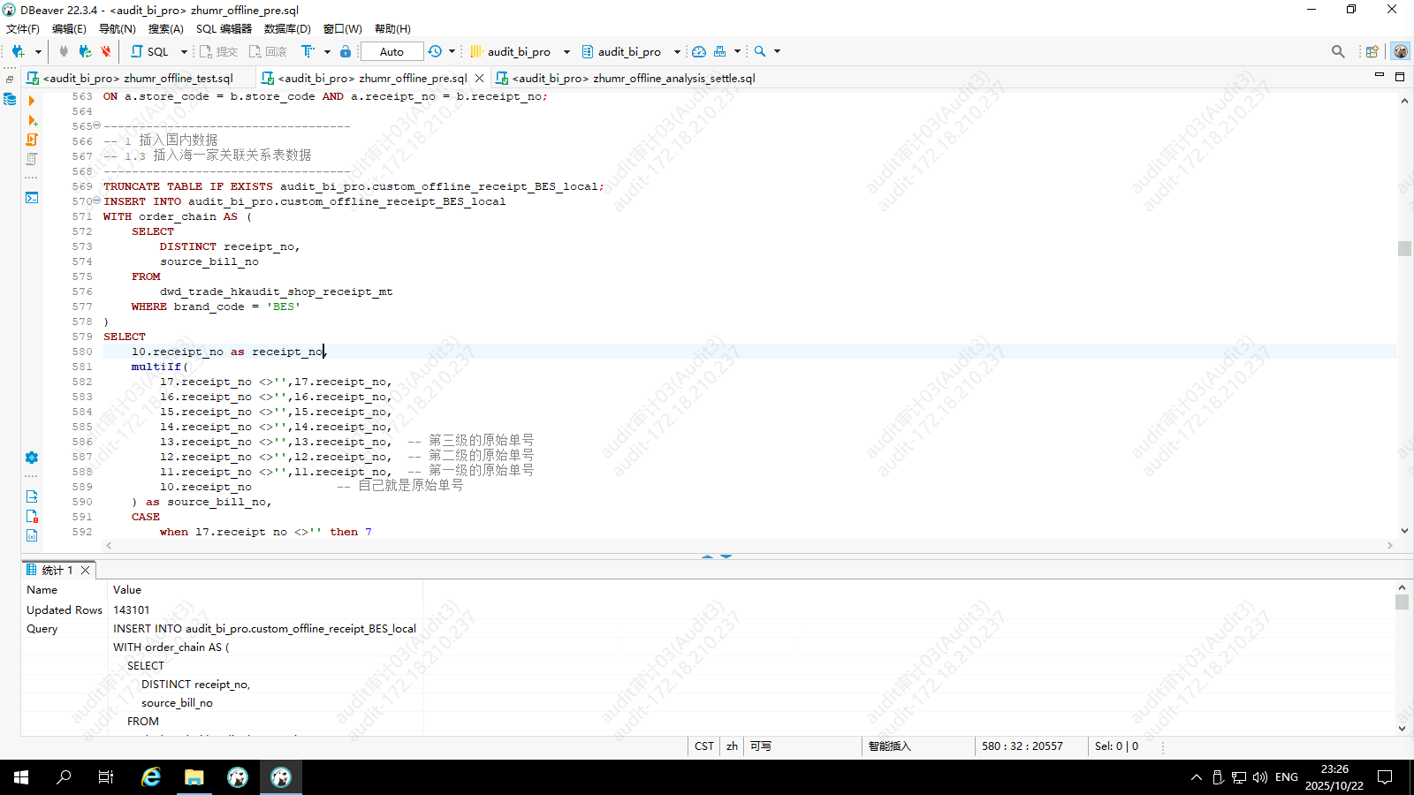Toggle the transaction lock icon

pos(346,51)
